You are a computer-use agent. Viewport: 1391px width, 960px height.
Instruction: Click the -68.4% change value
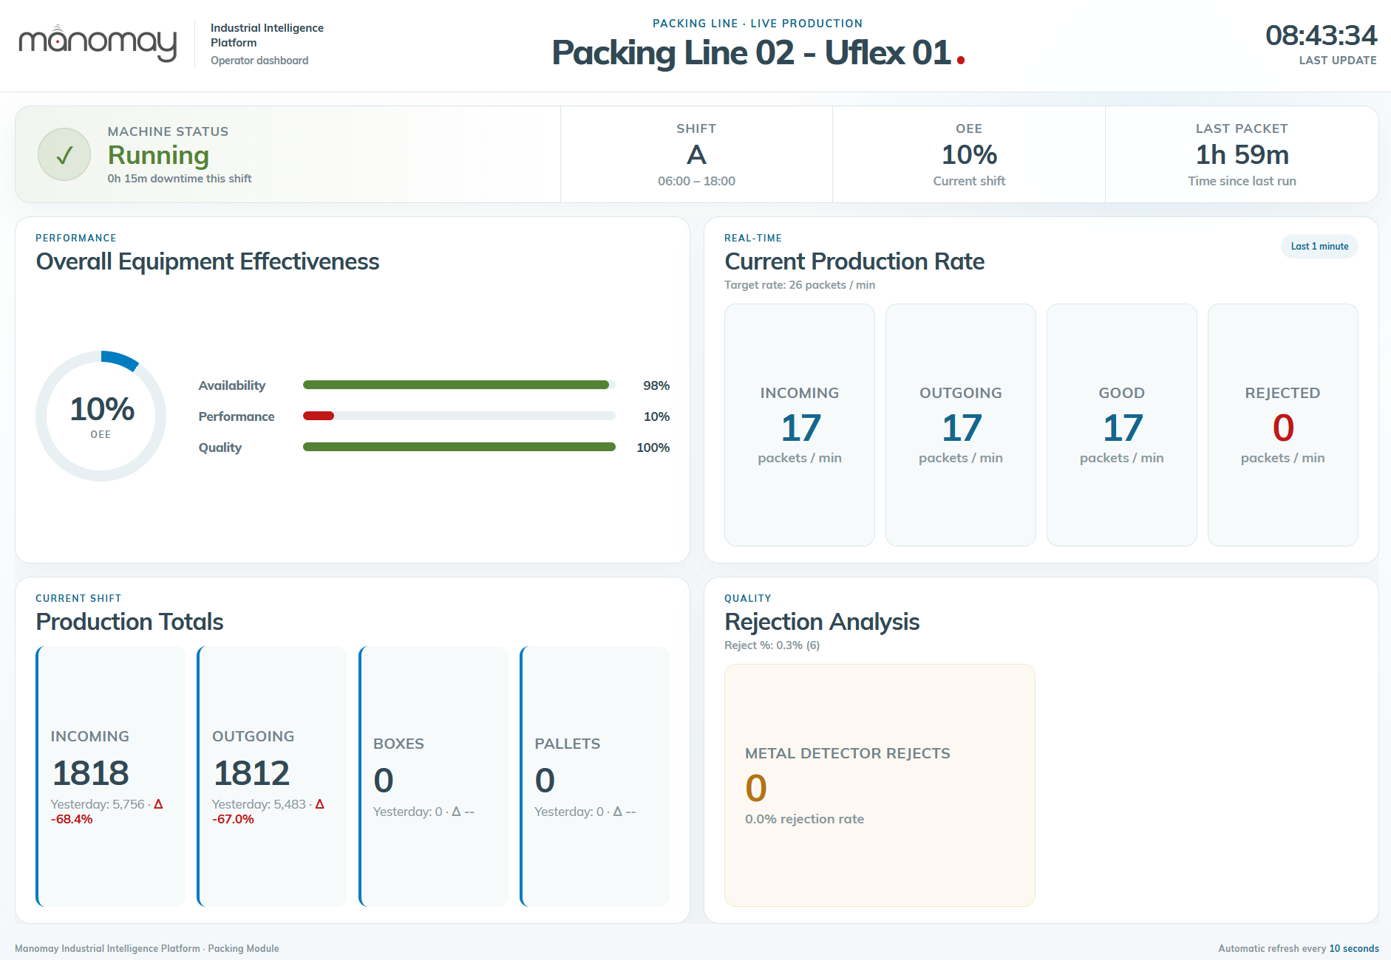(72, 819)
